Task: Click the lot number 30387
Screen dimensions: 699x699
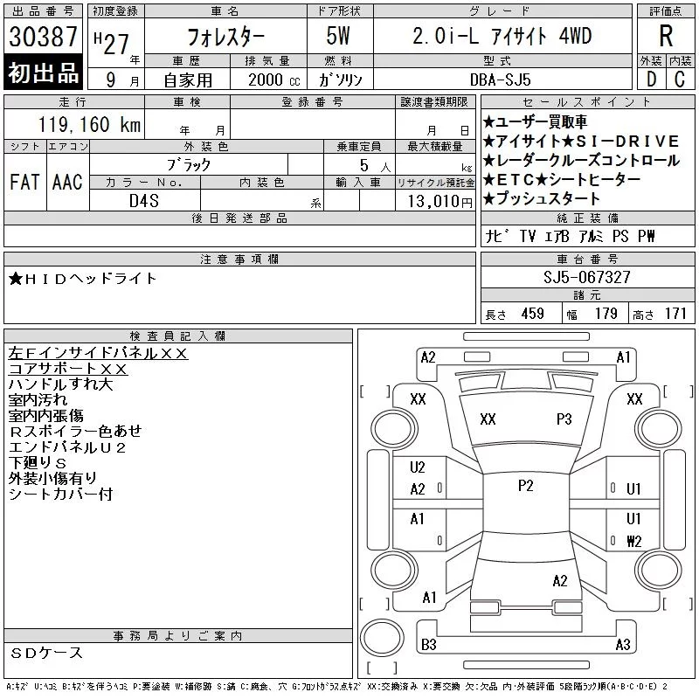Action: coord(43,37)
